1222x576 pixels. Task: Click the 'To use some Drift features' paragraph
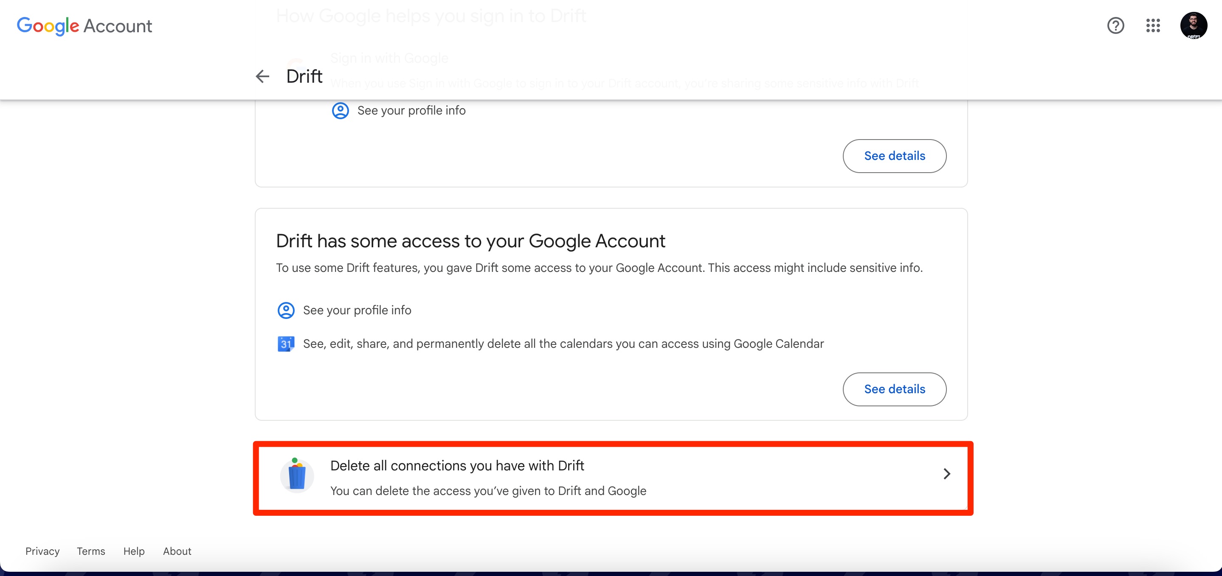[599, 268]
